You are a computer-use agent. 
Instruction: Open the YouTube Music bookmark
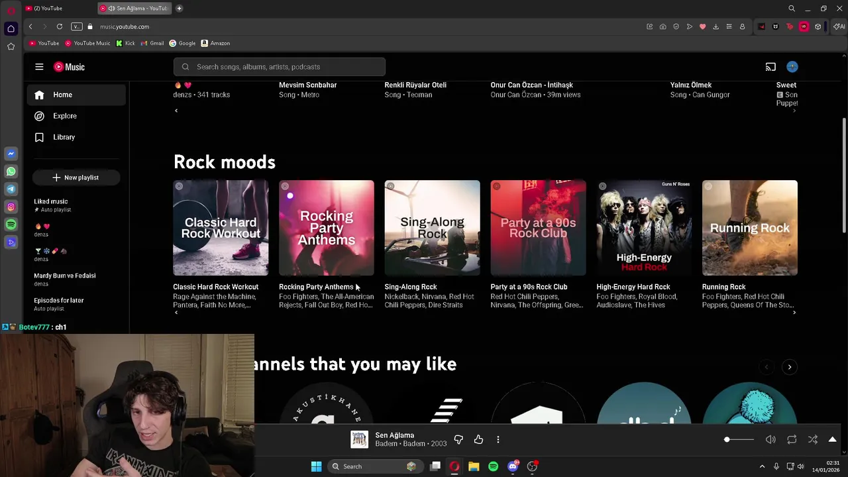(87, 43)
